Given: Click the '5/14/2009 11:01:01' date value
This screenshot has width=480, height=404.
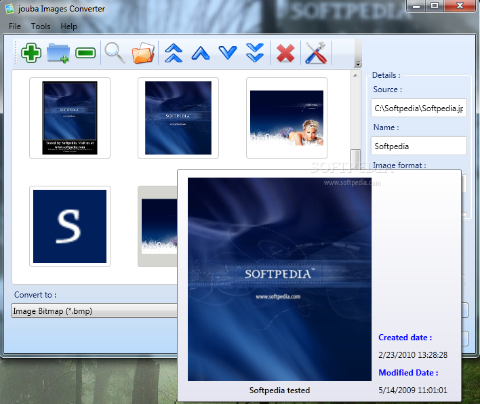Looking at the screenshot, I should pyautogui.click(x=413, y=390).
